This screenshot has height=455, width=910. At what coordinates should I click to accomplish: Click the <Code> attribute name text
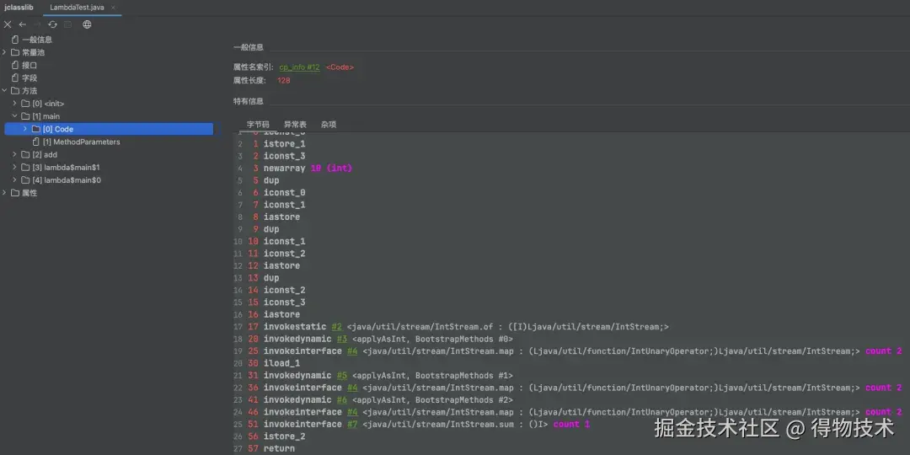pos(340,67)
